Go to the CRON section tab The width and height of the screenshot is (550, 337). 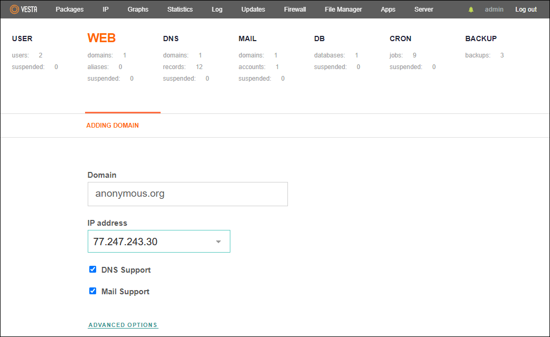click(x=400, y=38)
